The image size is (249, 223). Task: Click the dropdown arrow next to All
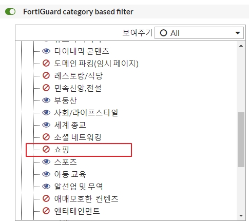(x=238, y=33)
